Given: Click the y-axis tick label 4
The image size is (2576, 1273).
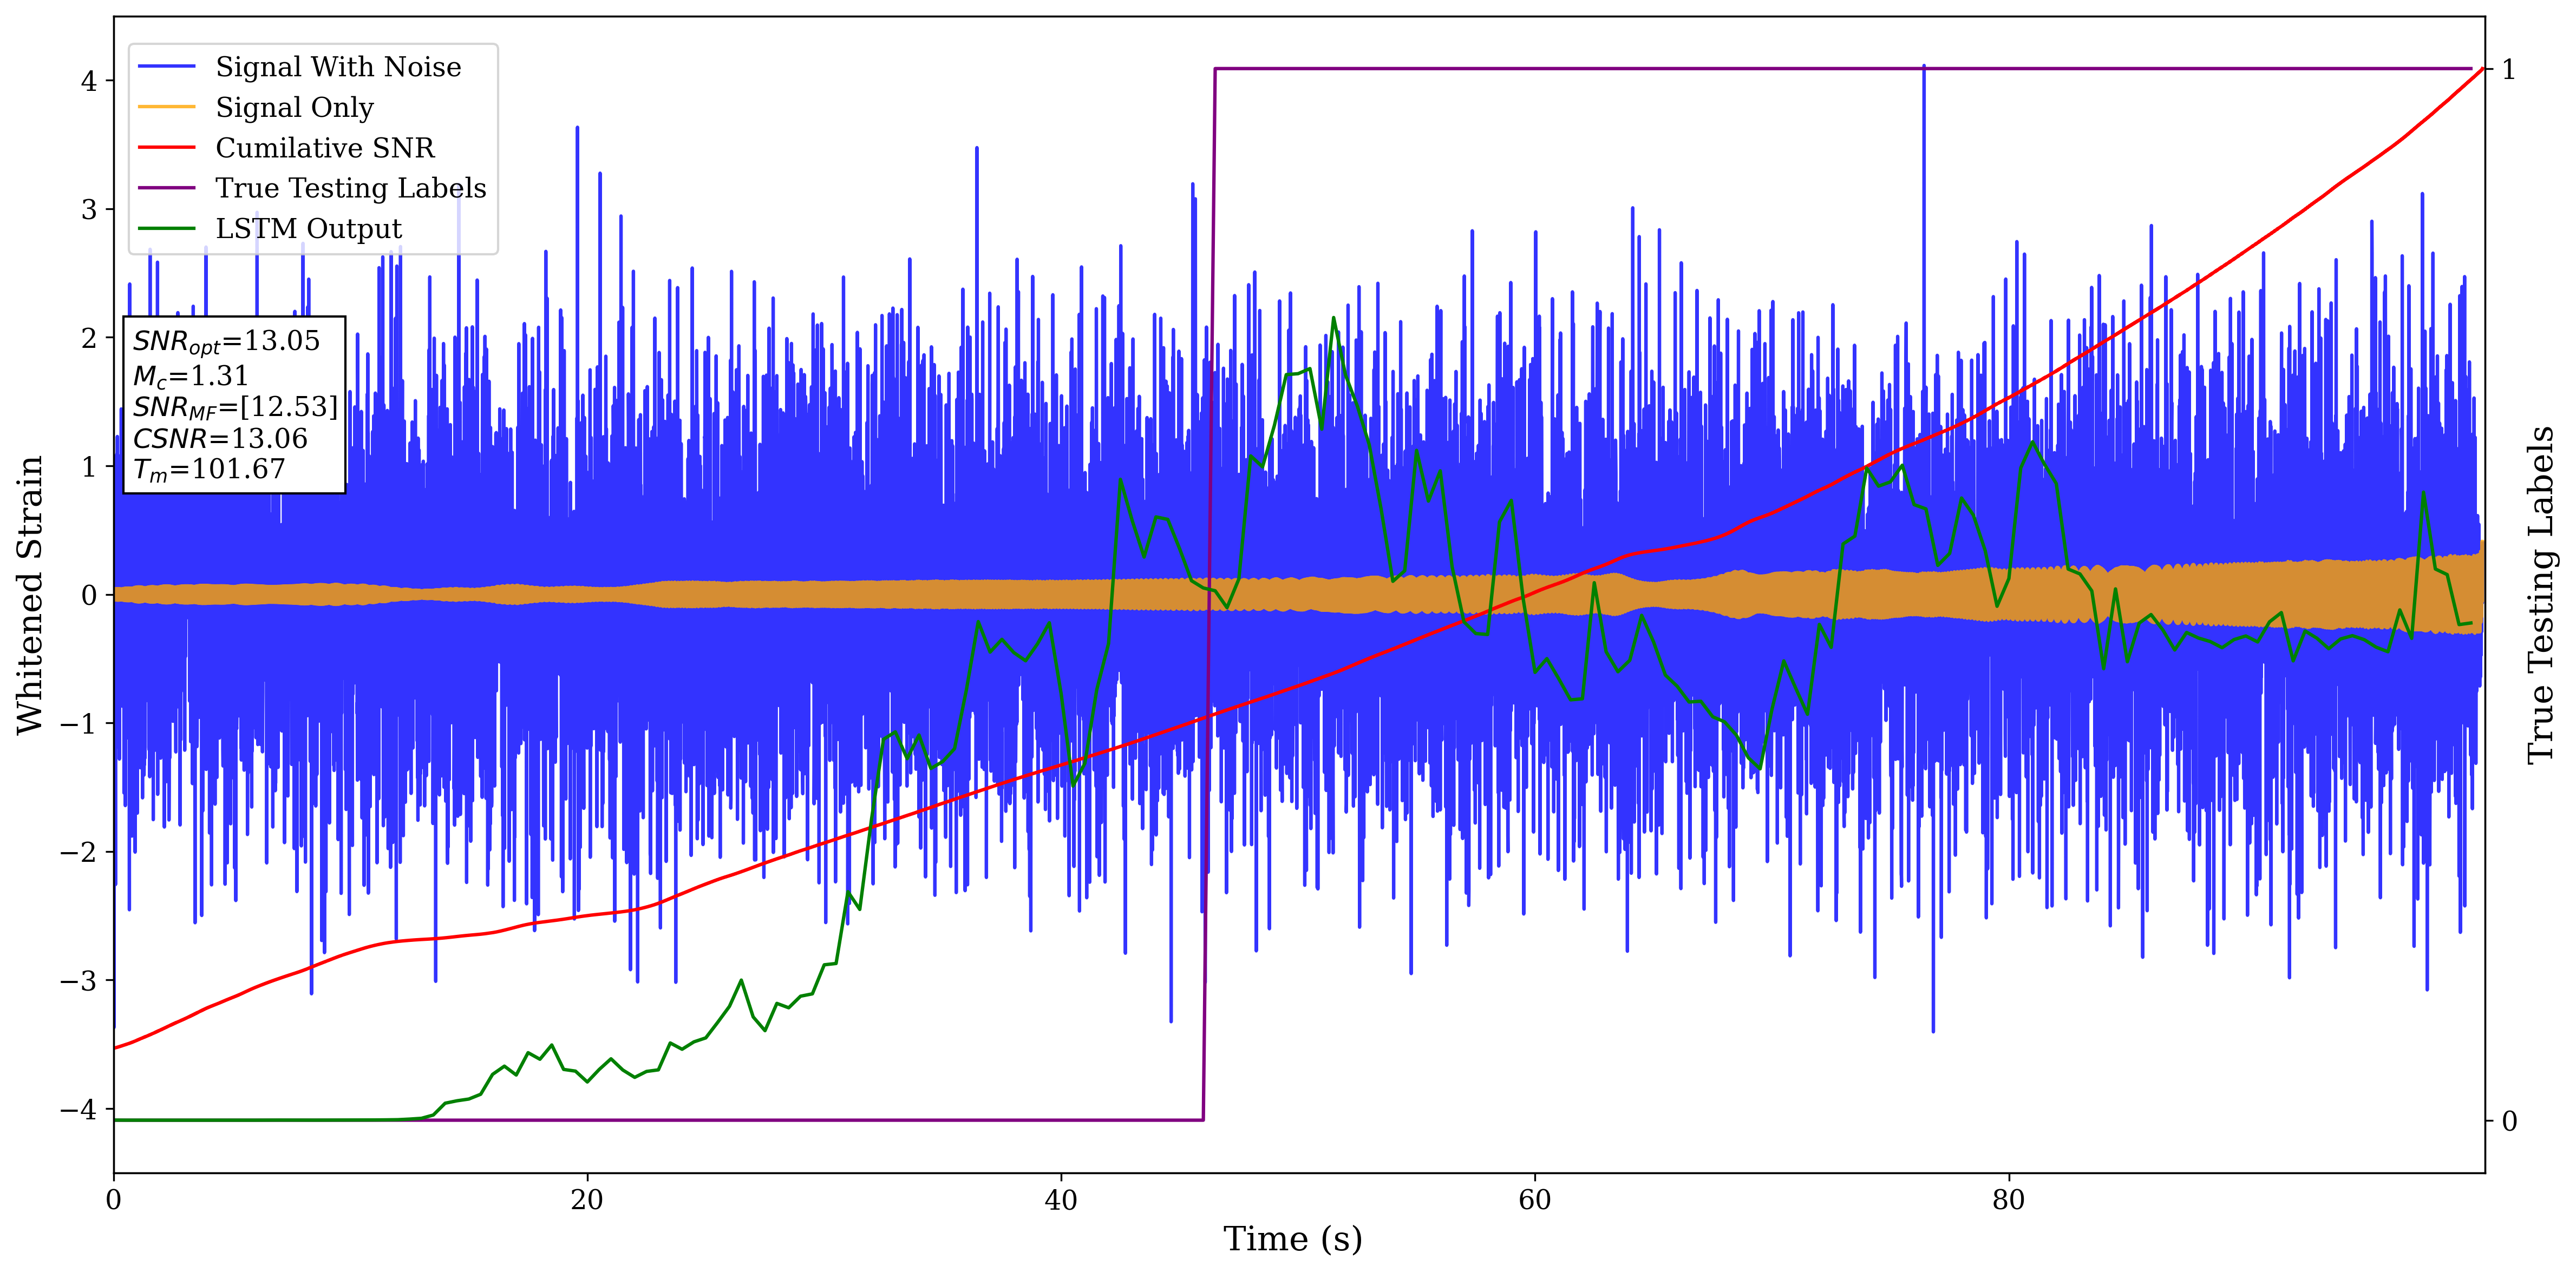Looking at the screenshot, I should point(89,81).
